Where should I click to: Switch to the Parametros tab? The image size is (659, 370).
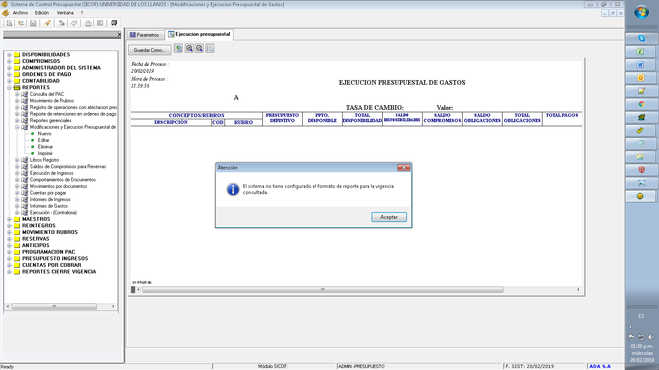pyautogui.click(x=145, y=35)
